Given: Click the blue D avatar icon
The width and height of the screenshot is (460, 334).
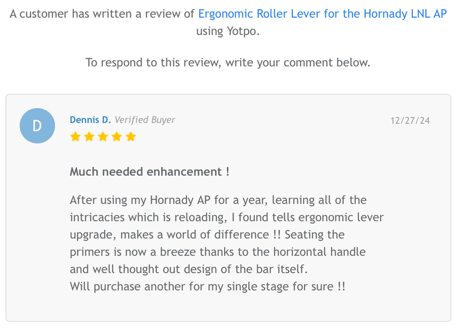Looking at the screenshot, I should (37, 126).
